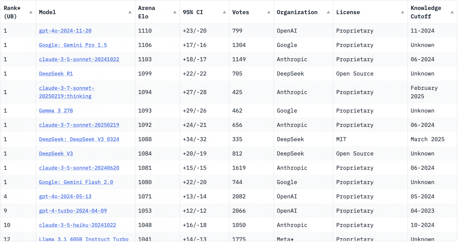Open the DeepSeek R1 model link
Screen dimensions: 458x242
56,74
